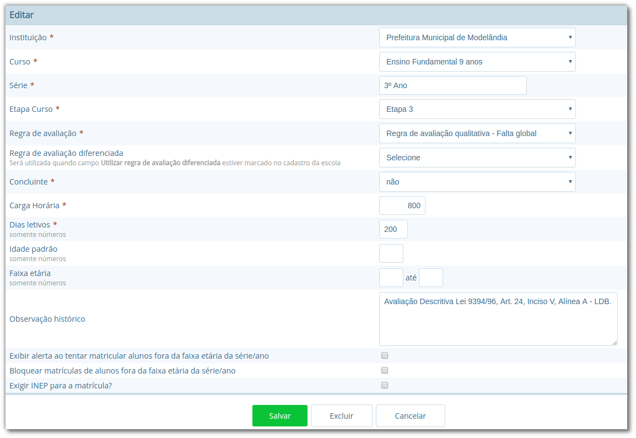Click the Observação histórico text area
Image resolution: width=636 pixels, height=438 pixels.
[x=498, y=319]
